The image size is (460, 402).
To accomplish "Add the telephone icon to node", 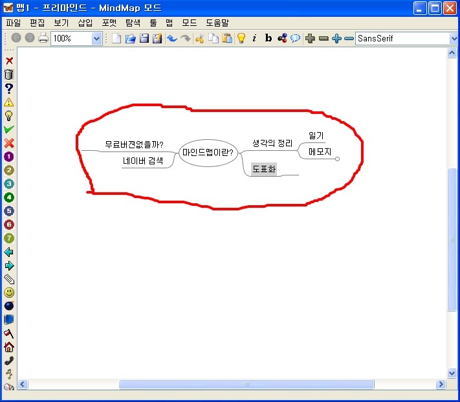I will (x=9, y=361).
